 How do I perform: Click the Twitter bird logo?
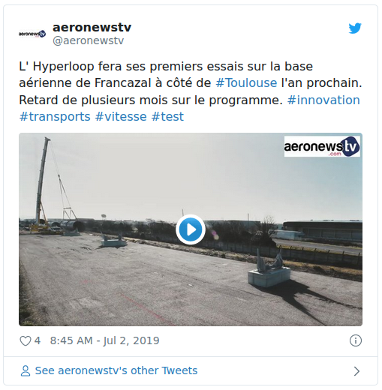[x=355, y=28]
